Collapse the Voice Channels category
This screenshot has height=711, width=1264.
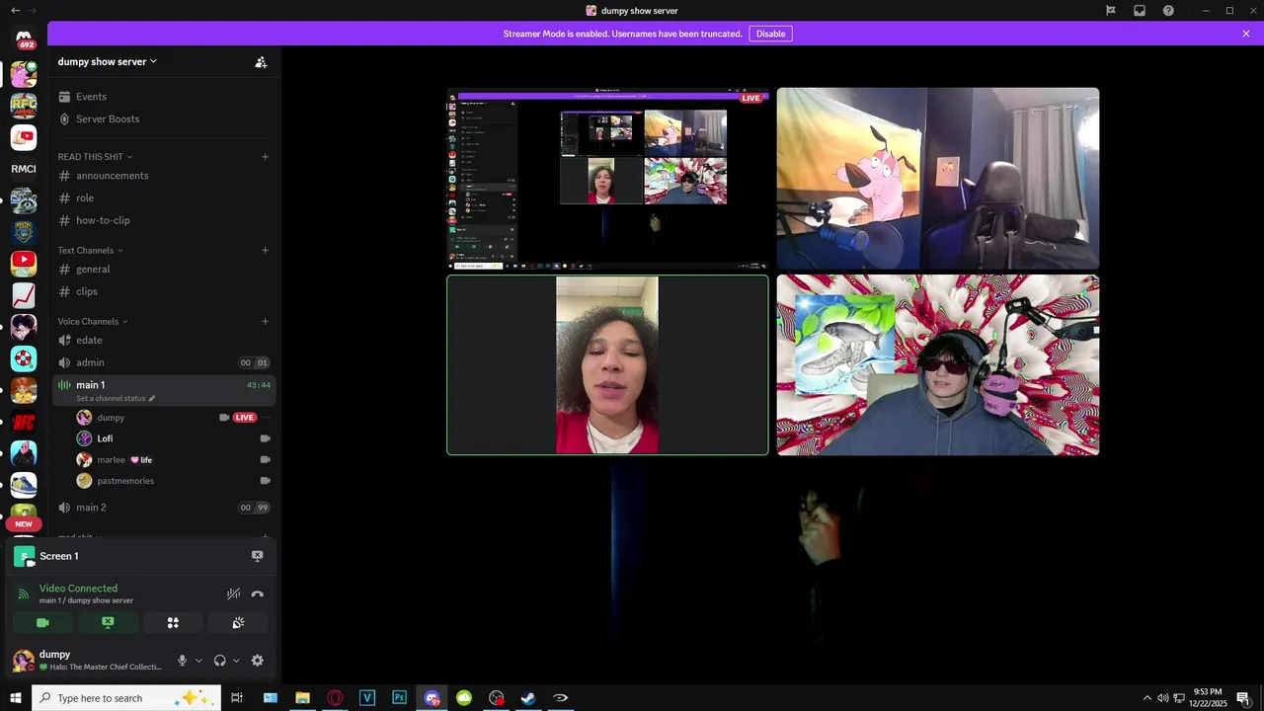pyautogui.click(x=93, y=321)
